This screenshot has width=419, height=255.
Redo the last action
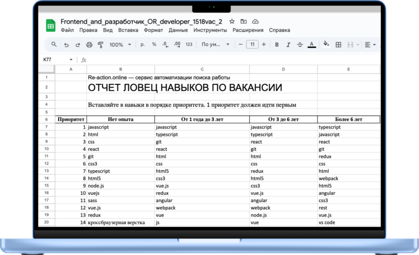[78, 45]
